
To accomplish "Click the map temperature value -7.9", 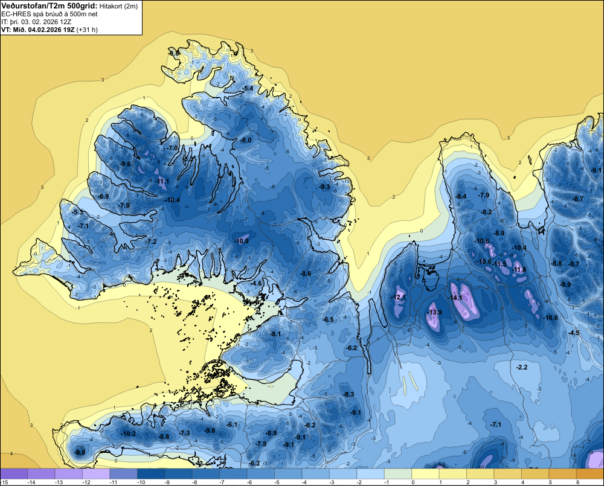I will 484,195.
